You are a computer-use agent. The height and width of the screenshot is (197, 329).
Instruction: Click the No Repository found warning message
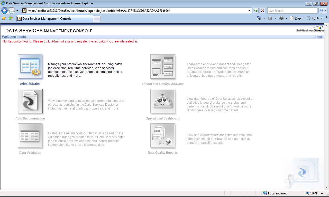[x=70, y=41]
